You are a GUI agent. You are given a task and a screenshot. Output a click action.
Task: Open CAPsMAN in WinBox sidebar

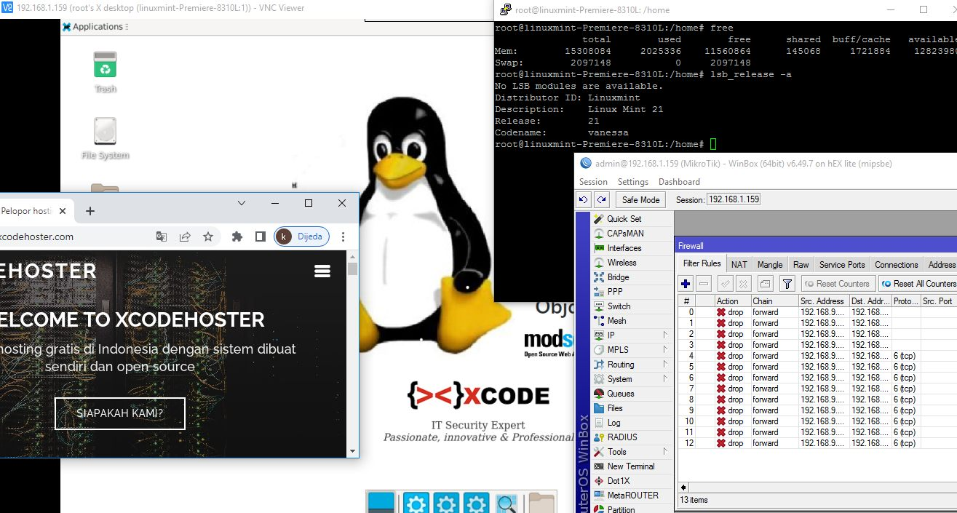[625, 234]
